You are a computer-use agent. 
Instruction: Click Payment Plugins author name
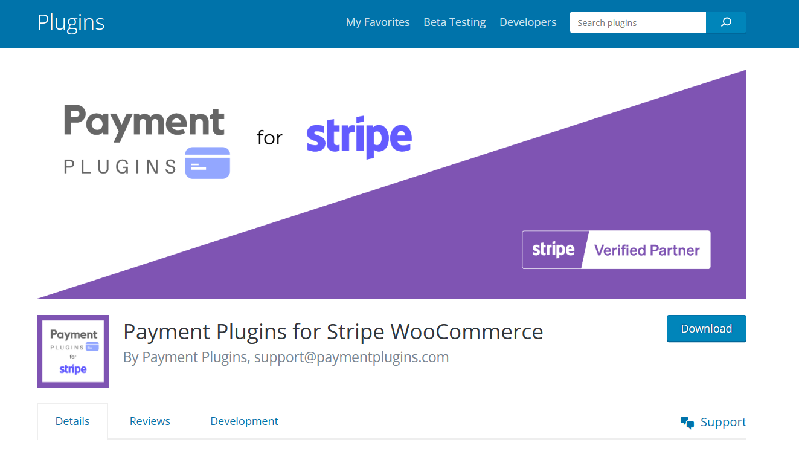195,357
